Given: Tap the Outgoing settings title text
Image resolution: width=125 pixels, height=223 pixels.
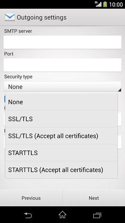Looking at the screenshot, I should point(42,17).
